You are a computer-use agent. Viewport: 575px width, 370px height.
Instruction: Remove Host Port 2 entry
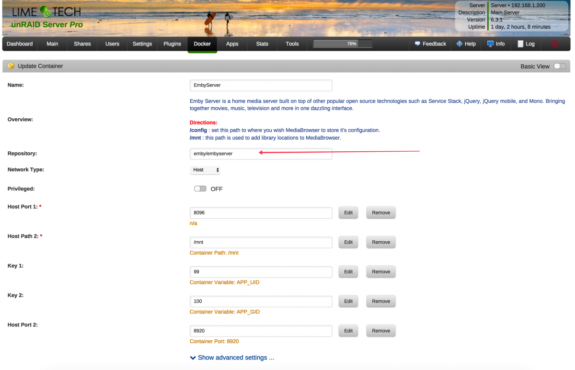point(381,331)
